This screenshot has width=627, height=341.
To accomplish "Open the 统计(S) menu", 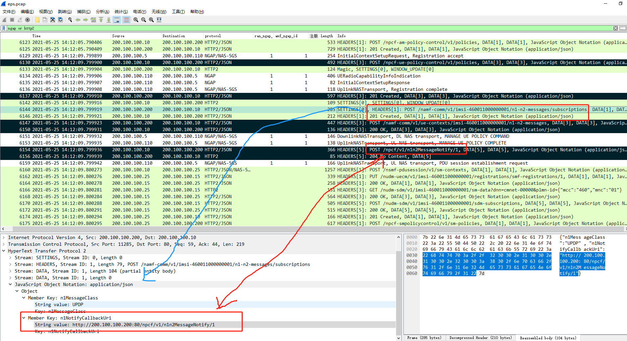I will coord(121,12).
